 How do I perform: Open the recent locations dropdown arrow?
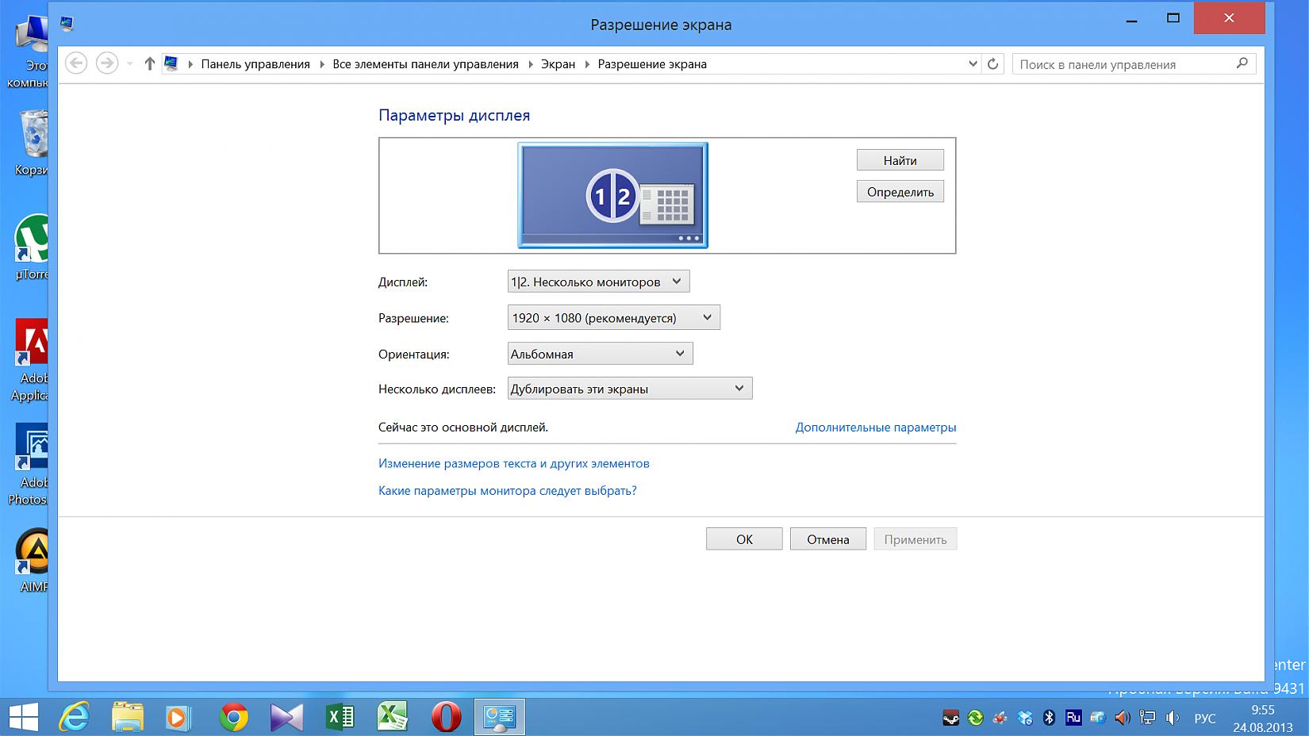click(129, 64)
